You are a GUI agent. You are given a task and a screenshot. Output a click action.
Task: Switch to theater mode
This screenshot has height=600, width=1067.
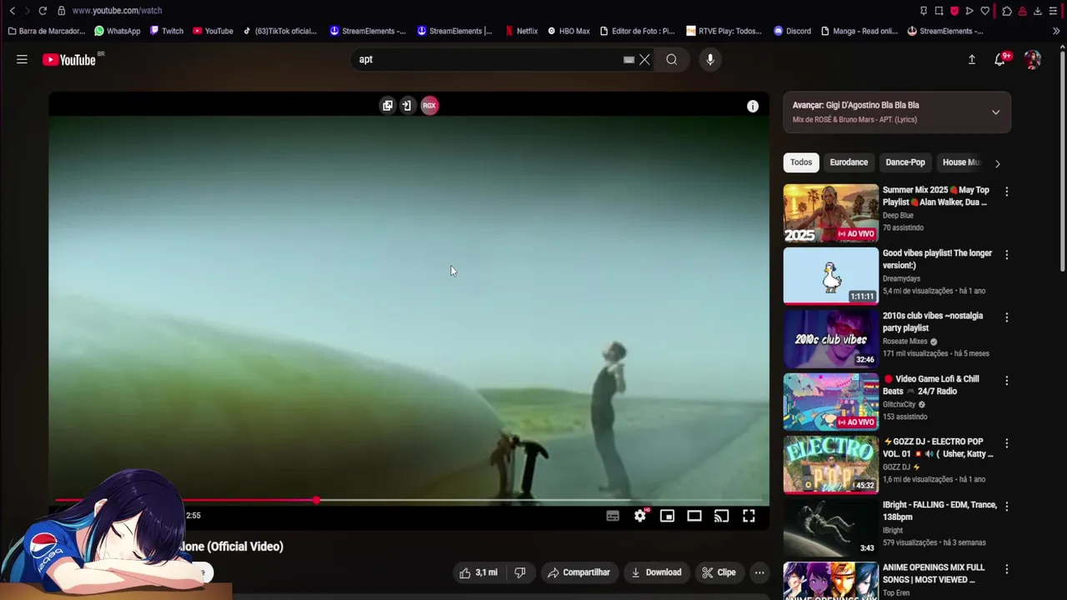pyautogui.click(x=694, y=516)
